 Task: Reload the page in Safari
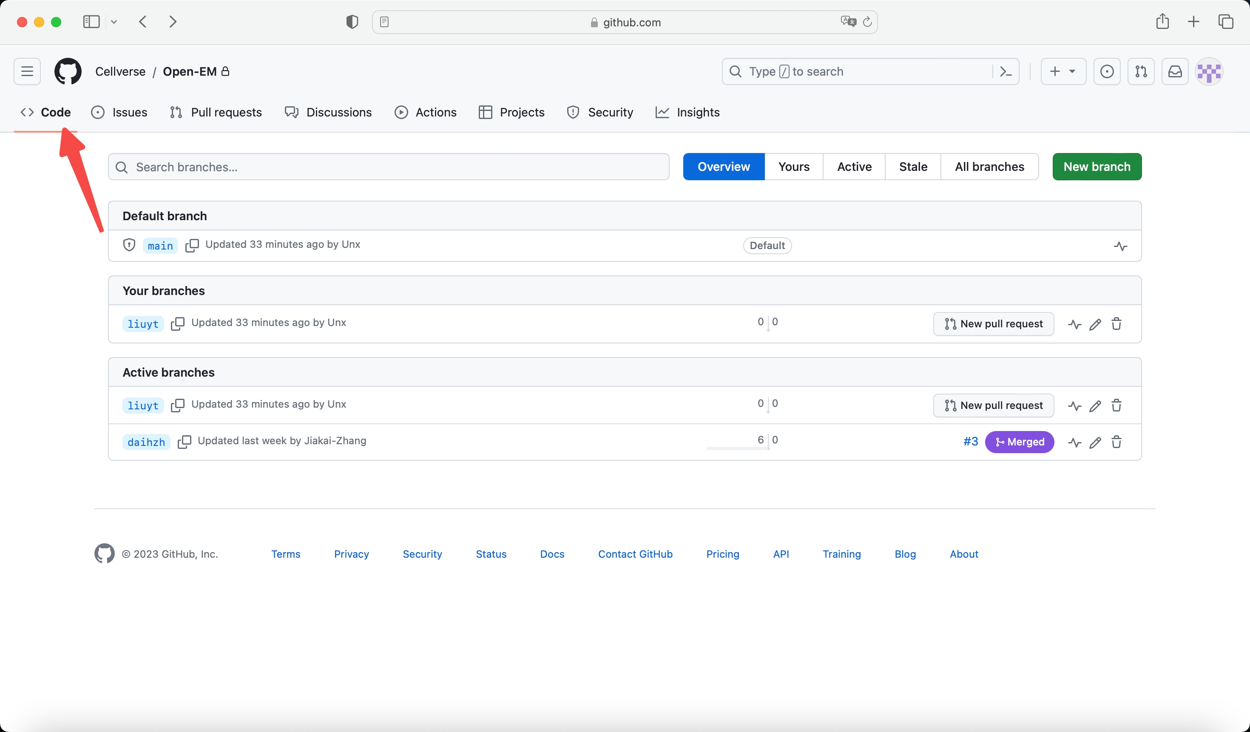coord(867,22)
